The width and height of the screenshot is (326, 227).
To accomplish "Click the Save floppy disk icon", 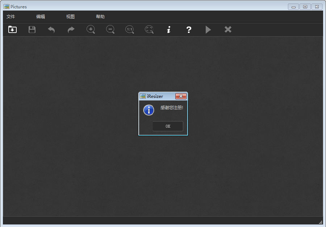I will 32,30.
